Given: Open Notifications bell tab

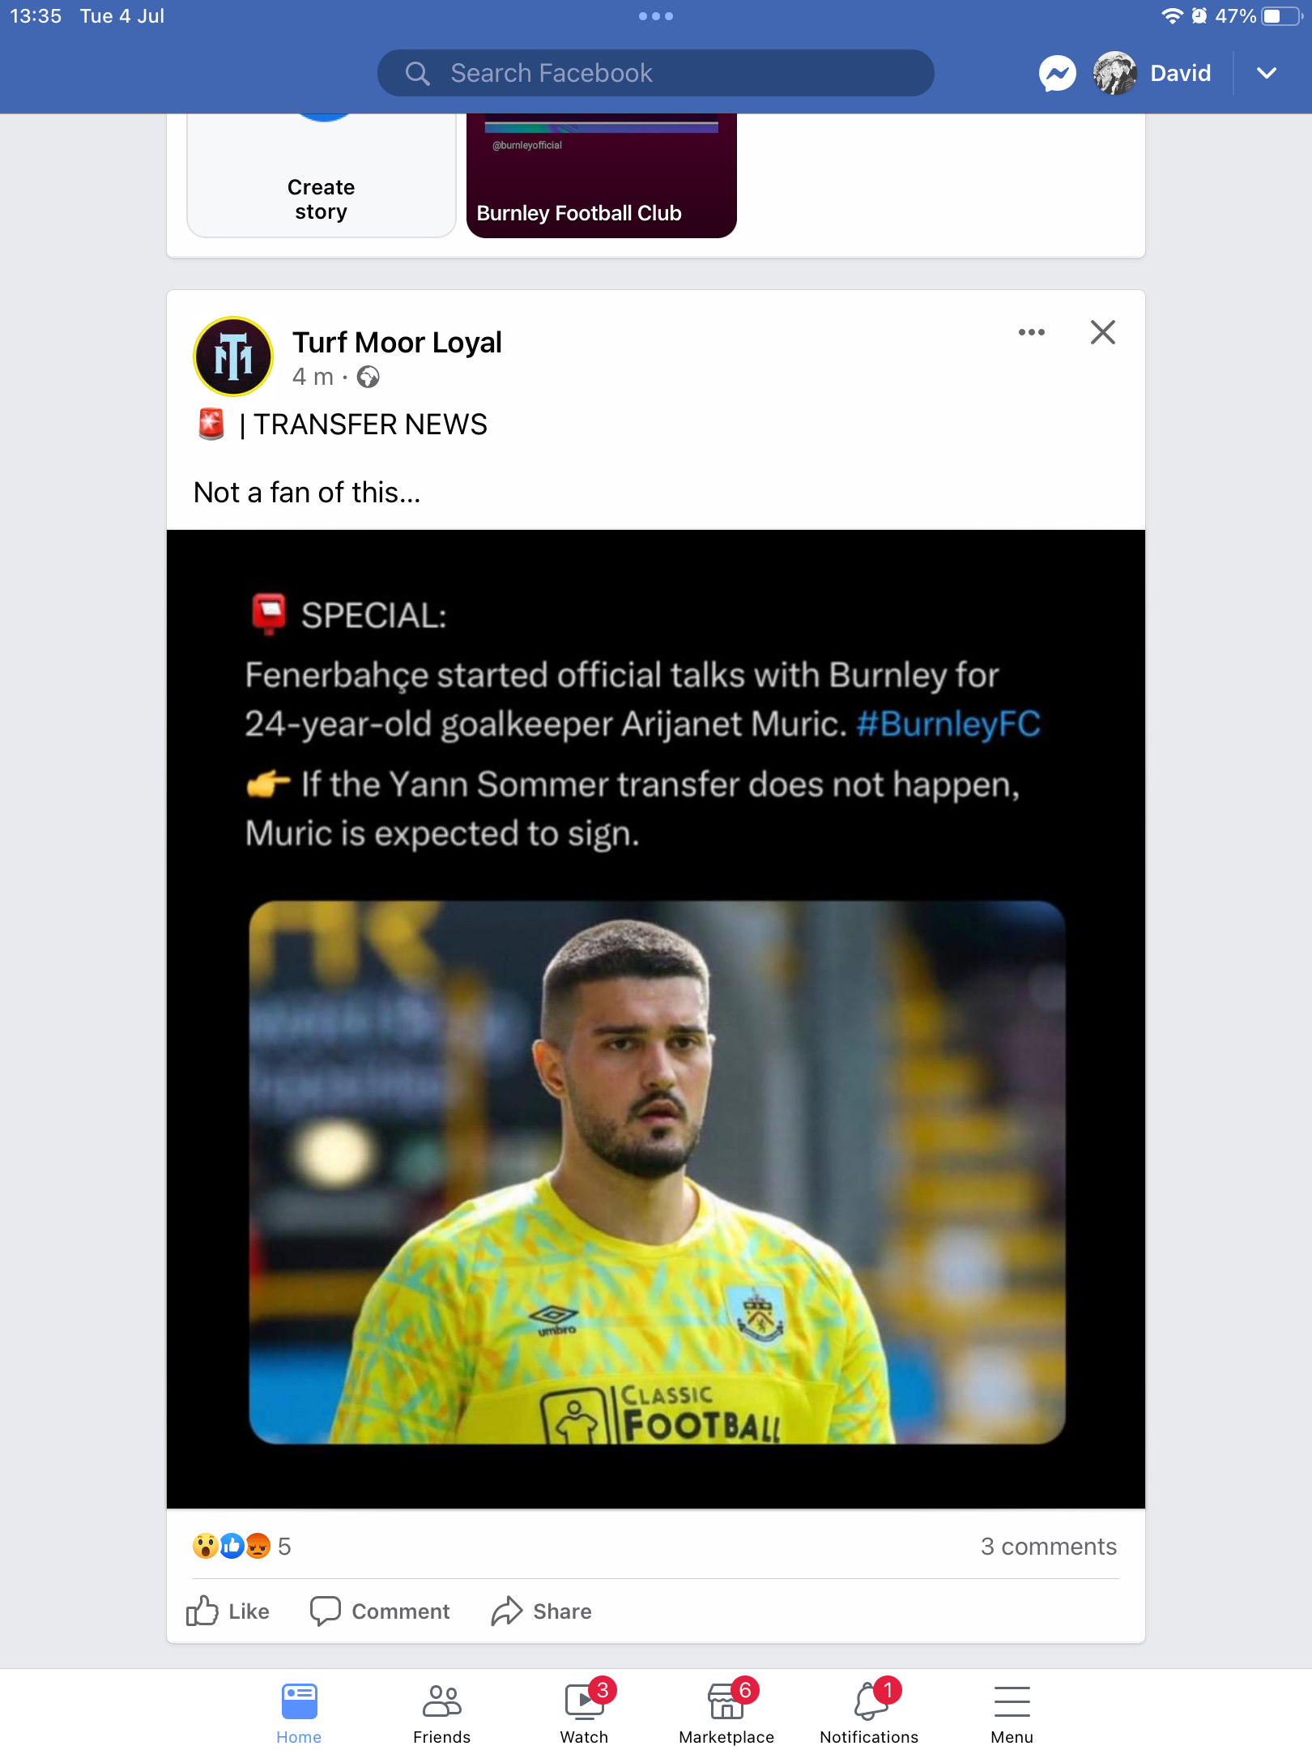Looking at the screenshot, I should [869, 1710].
